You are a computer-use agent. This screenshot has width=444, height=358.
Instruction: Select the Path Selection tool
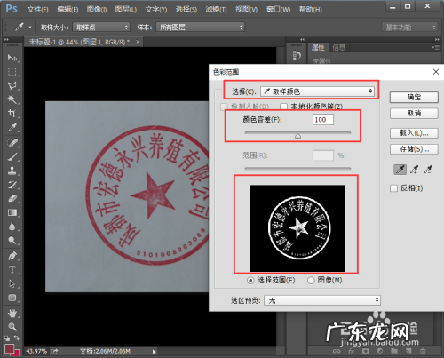12,283
